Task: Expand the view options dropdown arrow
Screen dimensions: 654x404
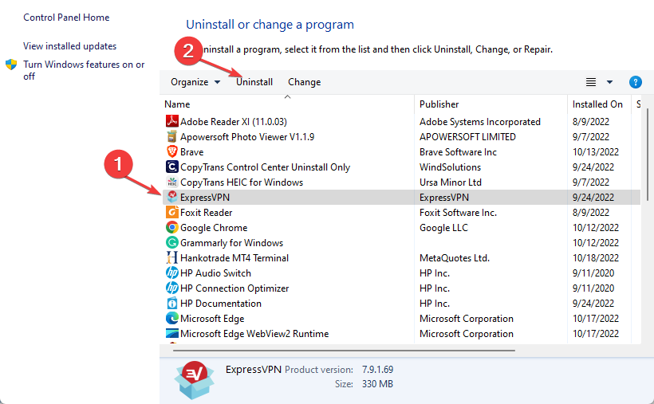Action: pyautogui.click(x=609, y=82)
